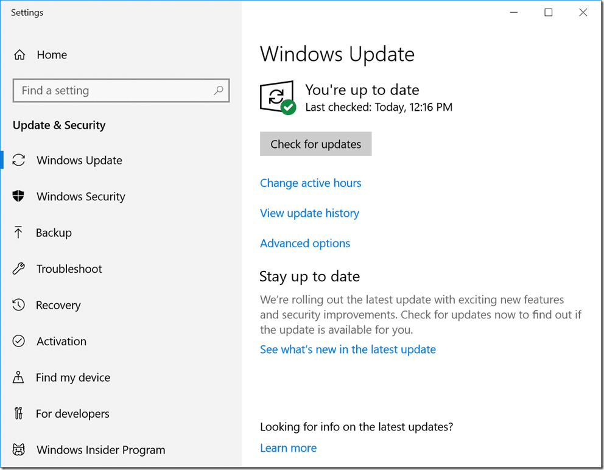The height and width of the screenshot is (470, 604).
Task: Follow See what's new in the latest update
Action: 348,349
